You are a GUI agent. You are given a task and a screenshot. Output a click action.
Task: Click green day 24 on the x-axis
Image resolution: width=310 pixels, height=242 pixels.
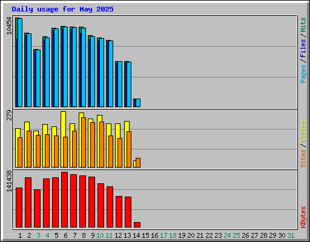227,235
